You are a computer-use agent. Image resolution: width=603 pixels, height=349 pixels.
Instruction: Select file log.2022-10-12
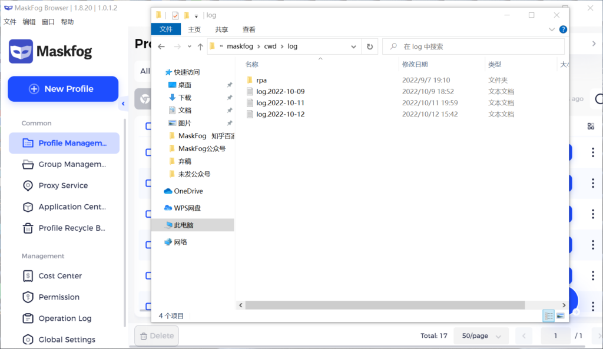[280, 114]
